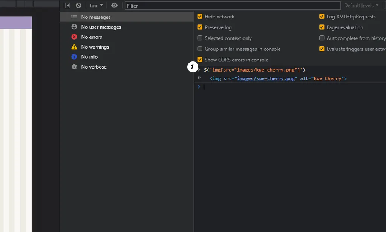Create a live expression via eye icon
Screen dimensions: 386x232
pos(114,5)
